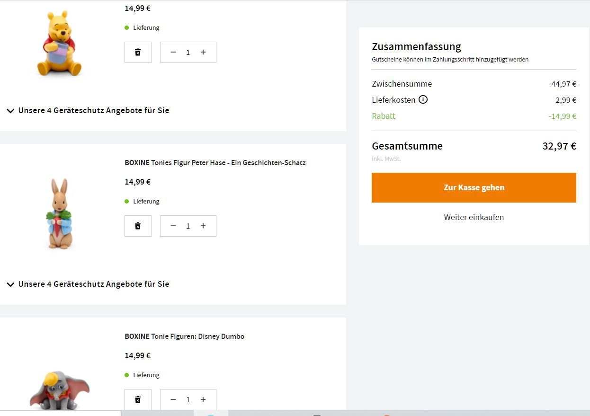Reduce Peter Hase Tonie quantity with minus
The height and width of the screenshot is (416, 590).
(x=173, y=226)
